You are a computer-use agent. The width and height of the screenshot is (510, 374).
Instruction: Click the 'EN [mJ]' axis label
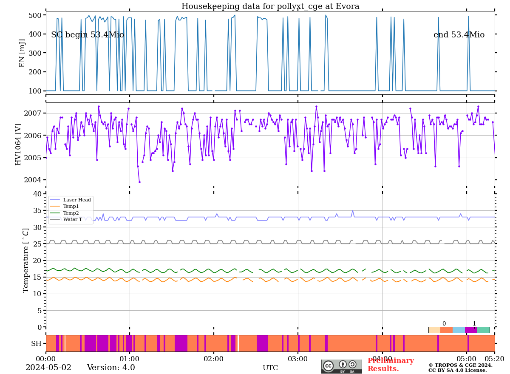point(22,53)
